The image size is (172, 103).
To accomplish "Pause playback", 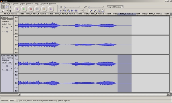I will tap(37, 9).
